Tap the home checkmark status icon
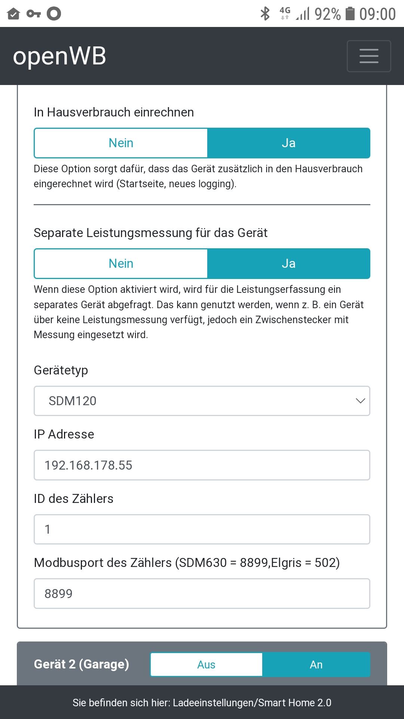Screen dimensions: 404x719 click(13, 14)
